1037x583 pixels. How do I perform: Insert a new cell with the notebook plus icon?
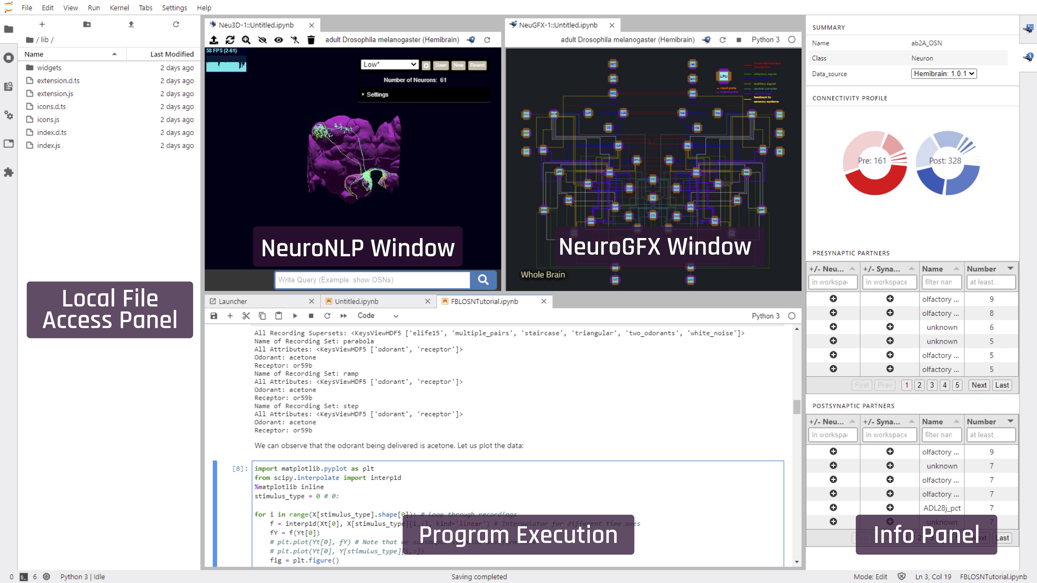[x=230, y=316]
